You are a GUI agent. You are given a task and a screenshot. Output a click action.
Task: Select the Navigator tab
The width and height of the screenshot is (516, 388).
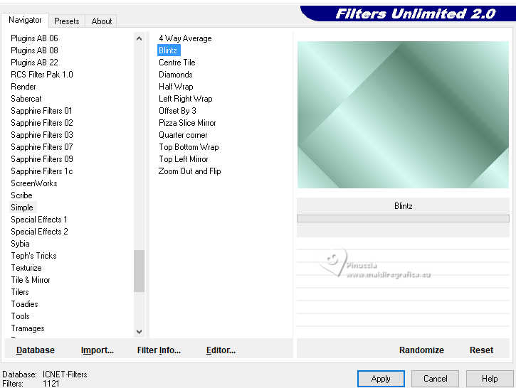click(x=25, y=20)
